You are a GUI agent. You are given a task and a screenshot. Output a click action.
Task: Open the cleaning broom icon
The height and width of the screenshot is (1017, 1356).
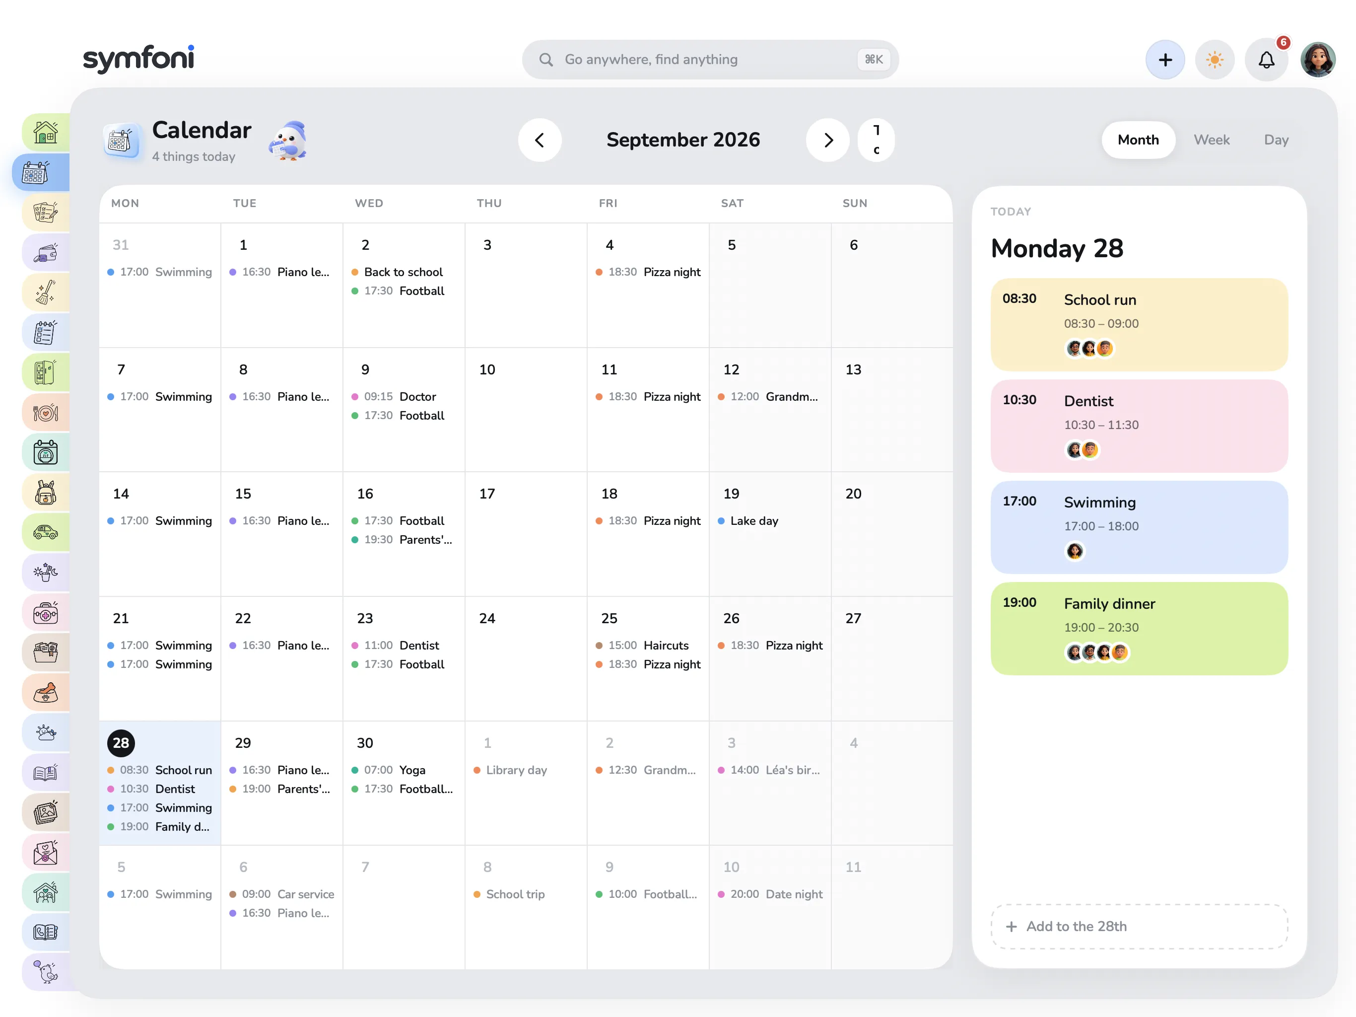pos(46,292)
